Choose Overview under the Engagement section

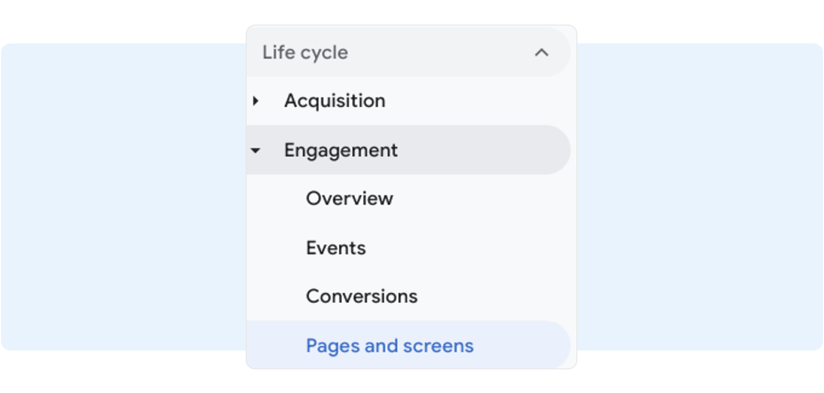pyautogui.click(x=349, y=198)
